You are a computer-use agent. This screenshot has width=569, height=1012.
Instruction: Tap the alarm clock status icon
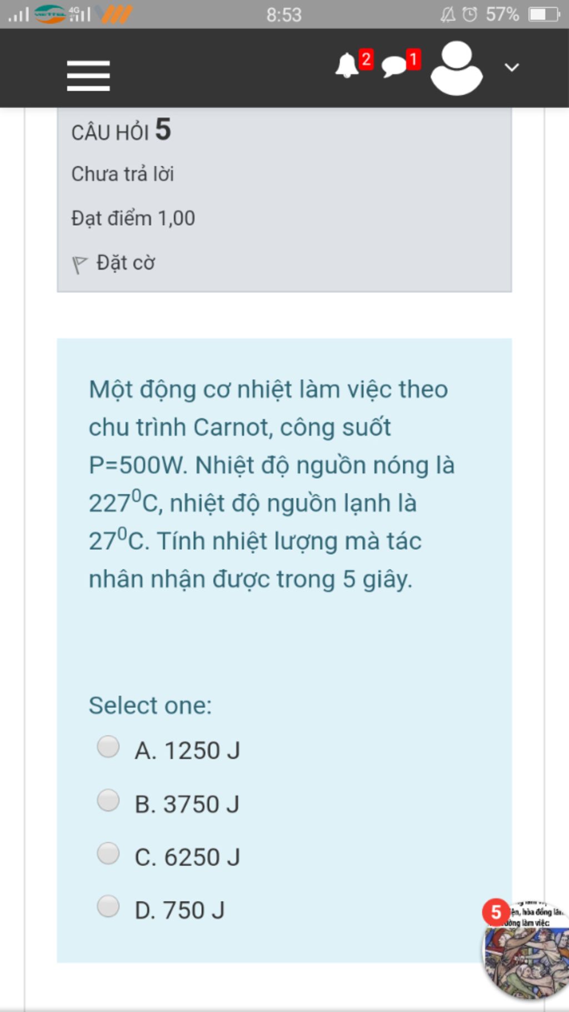pos(470,14)
